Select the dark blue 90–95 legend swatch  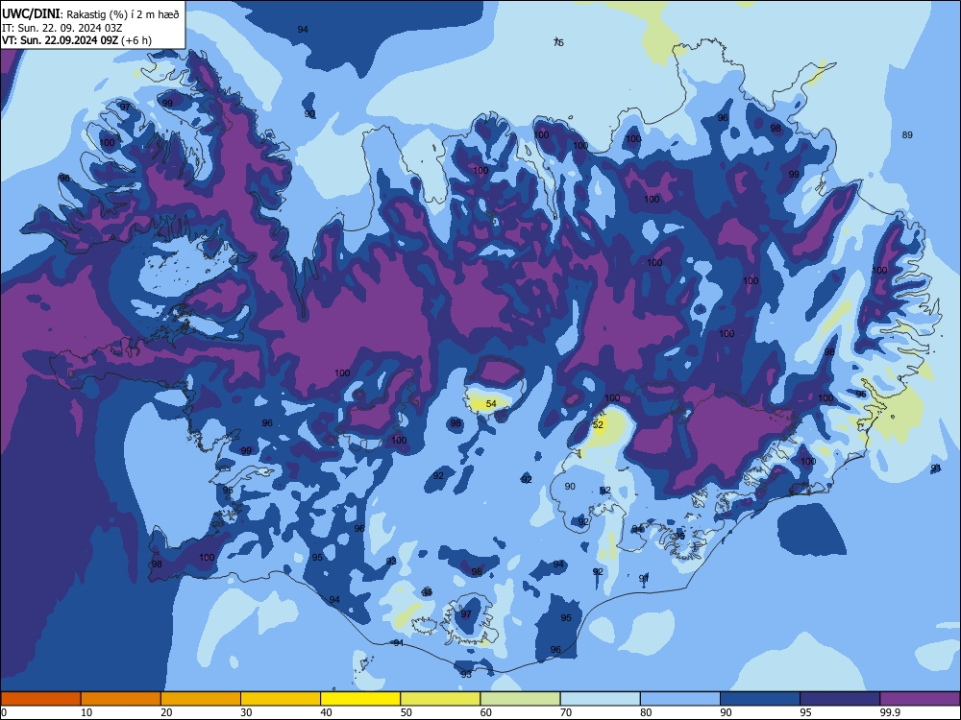[x=760, y=699]
